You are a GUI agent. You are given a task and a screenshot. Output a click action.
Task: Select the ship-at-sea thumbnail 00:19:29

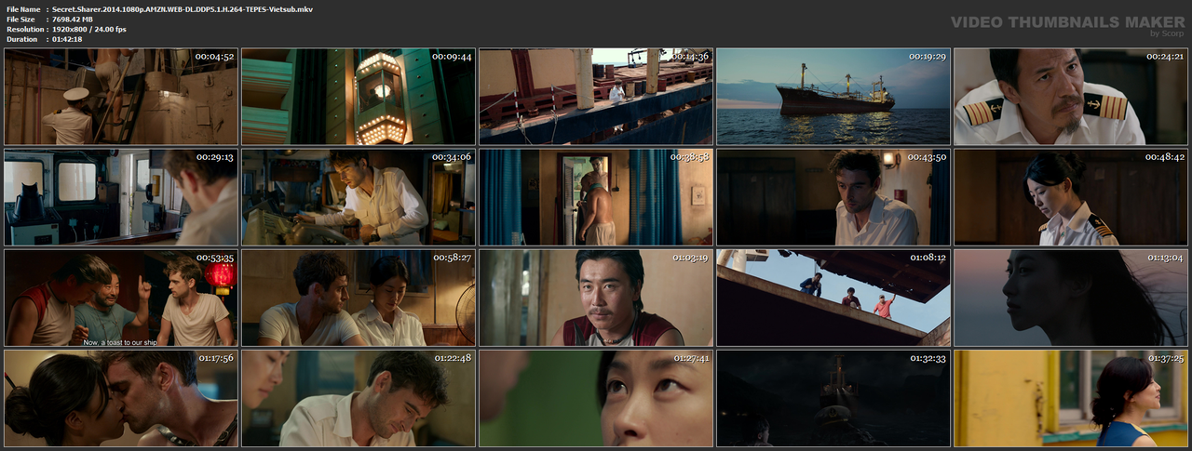pos(833,97)
